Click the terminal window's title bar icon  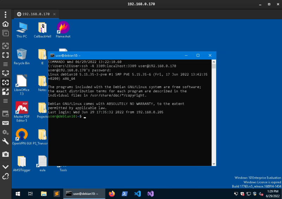[52, 56]
